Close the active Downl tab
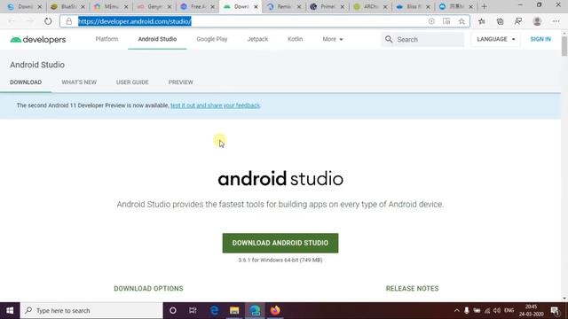The height and width of the screenshot is (319, 568). click(256, 6)
